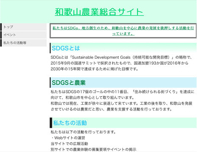Click the green 私たちはSDGs、地方創生のため banner link
The image size is (197, 152).
[123, 31]
